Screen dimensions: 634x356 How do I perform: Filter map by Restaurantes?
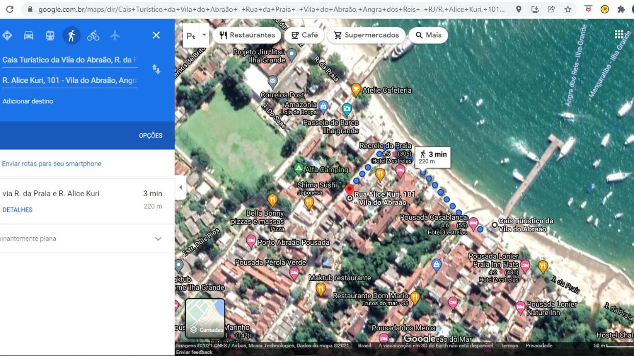click(x=247, y=35)
